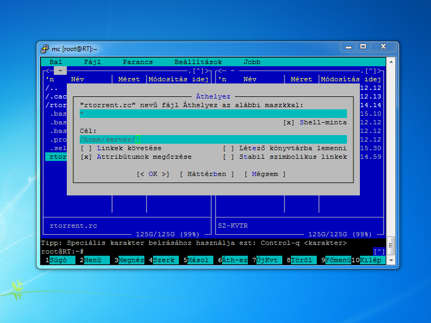431x323 pixels.
Task: Toggle Stabil szimbolikus linkek checkbox
Action: click(x=228, y=157)
